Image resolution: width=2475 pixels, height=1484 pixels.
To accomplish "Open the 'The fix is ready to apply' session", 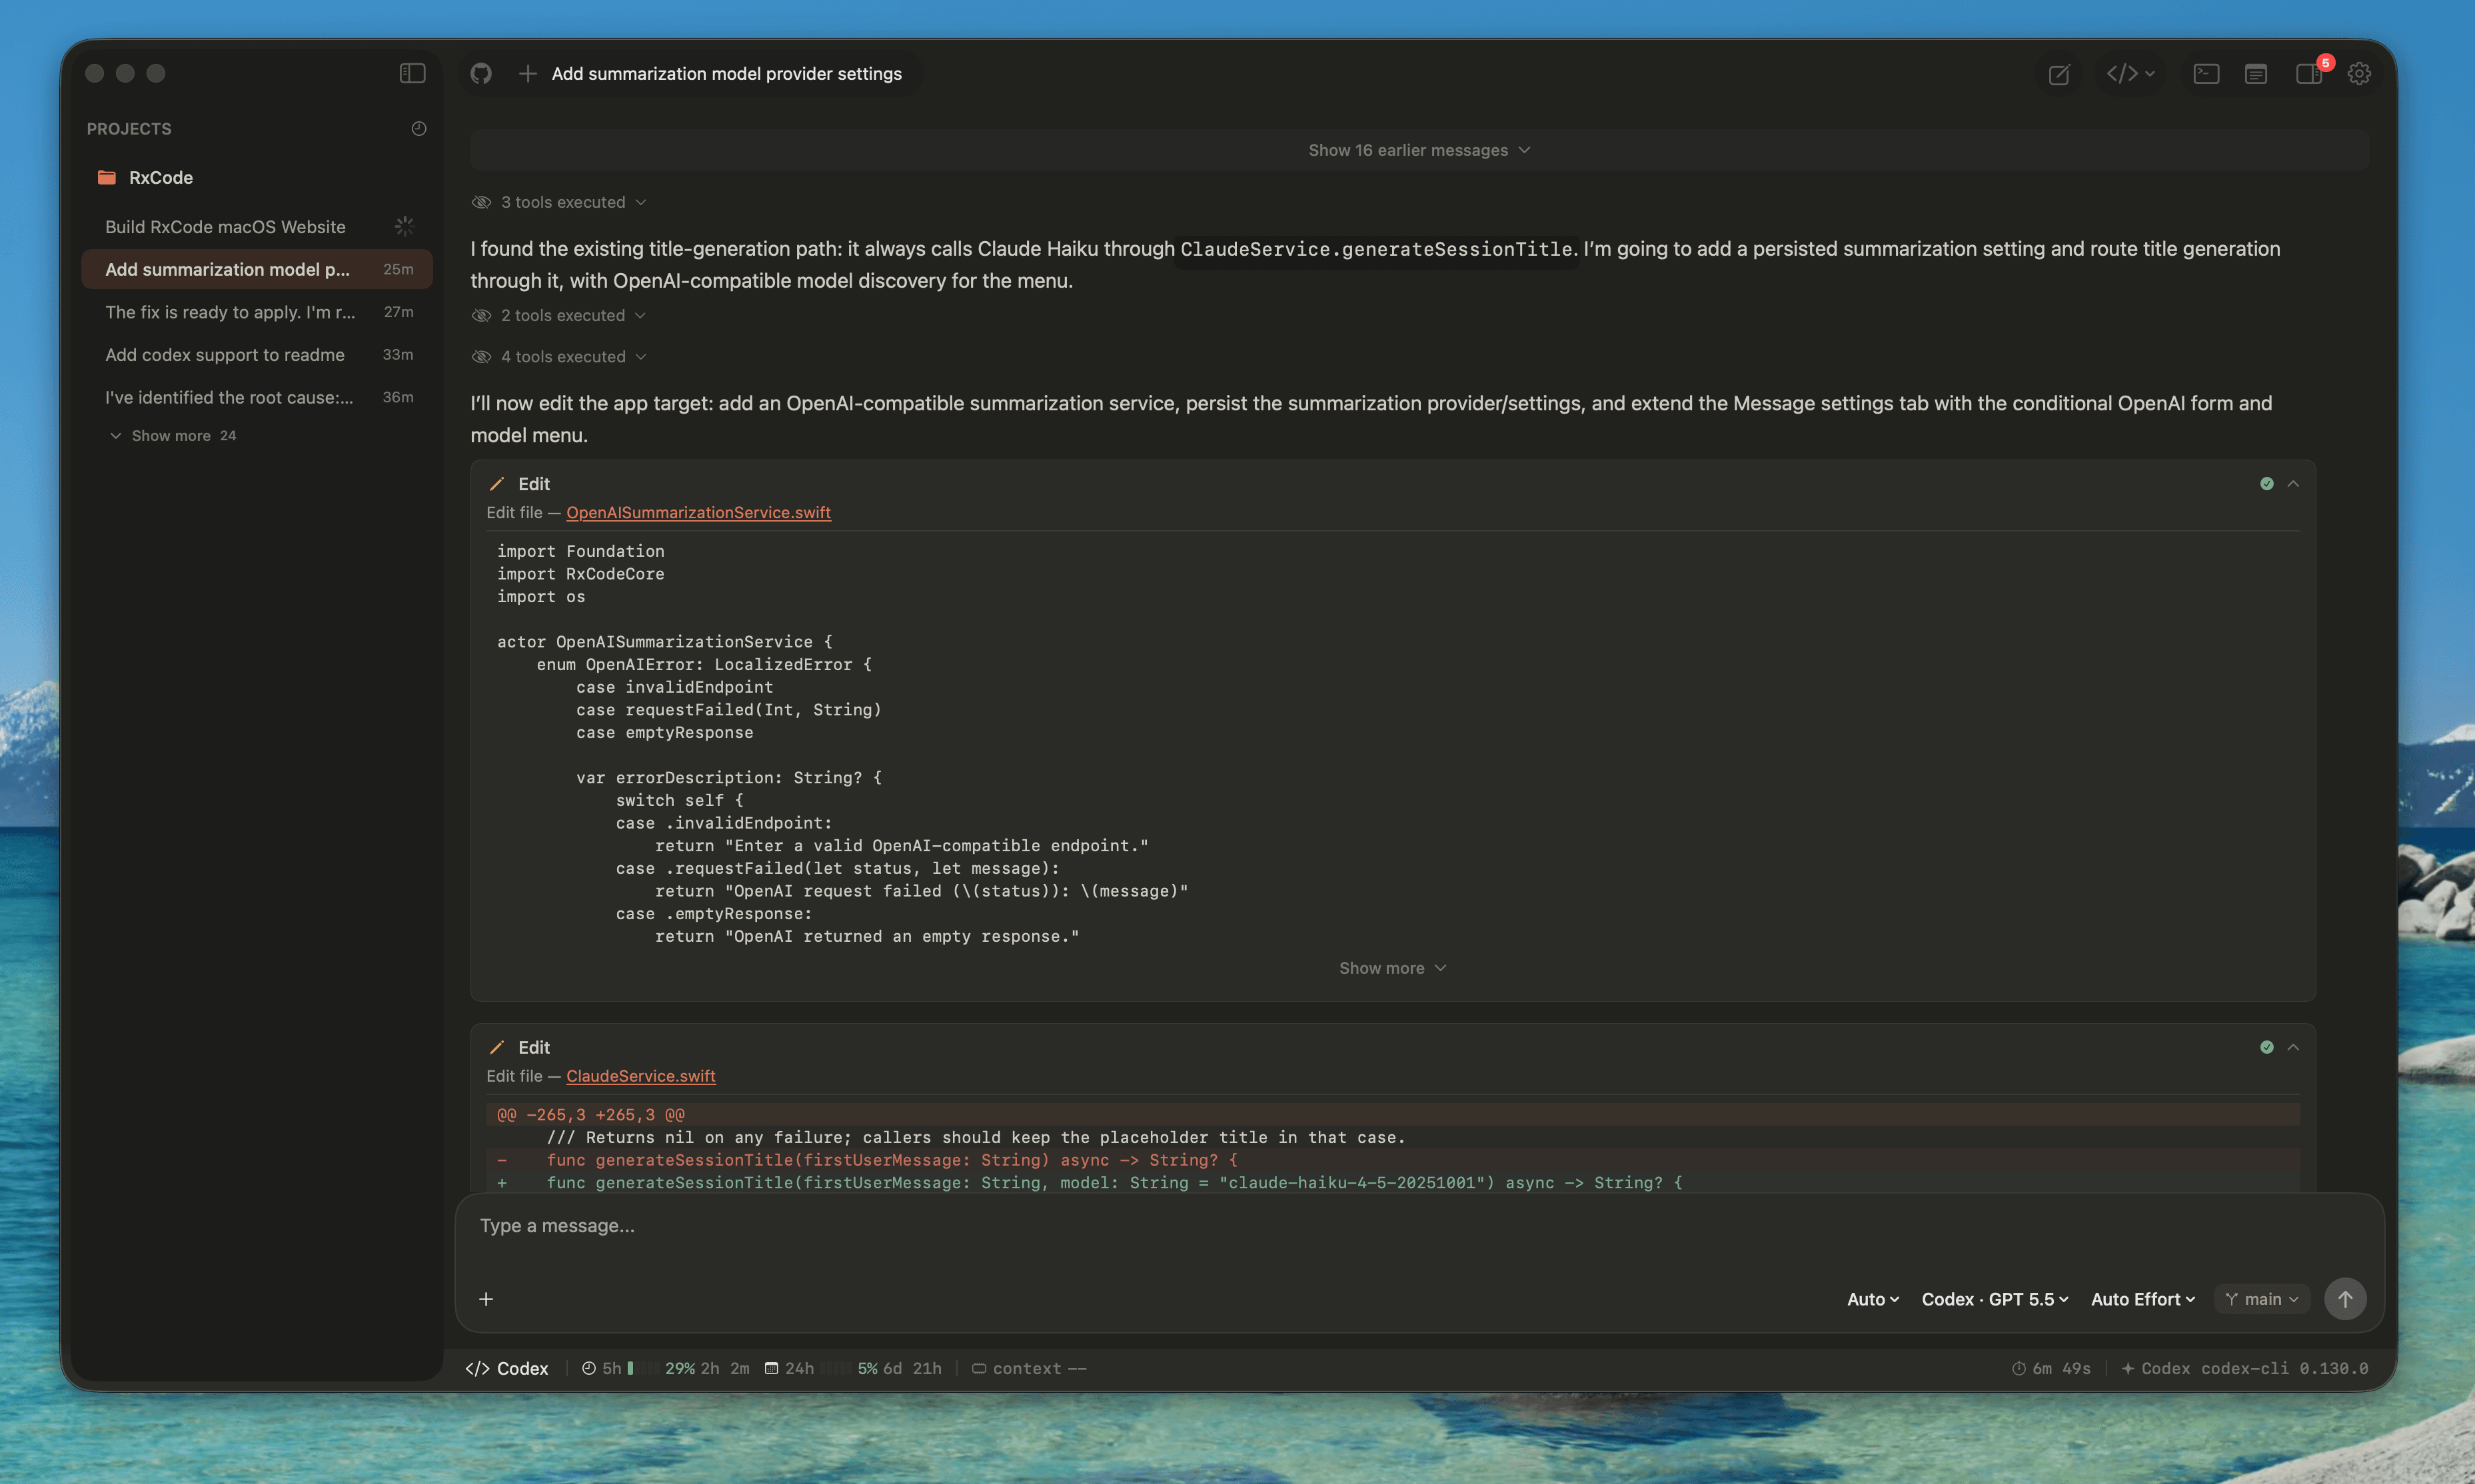I will coord(257,312).
